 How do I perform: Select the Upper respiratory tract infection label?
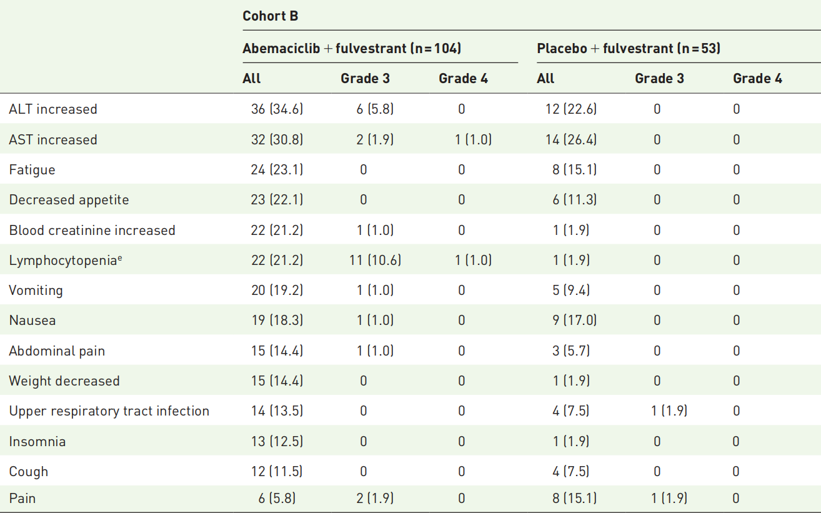tap(109, 411)
